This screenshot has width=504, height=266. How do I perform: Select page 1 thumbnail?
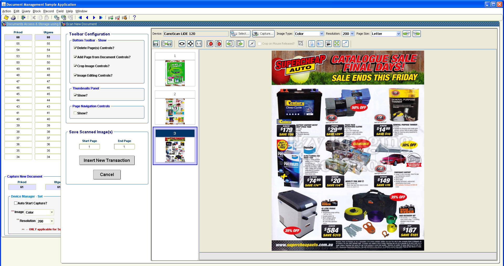[x=175, y=70]
